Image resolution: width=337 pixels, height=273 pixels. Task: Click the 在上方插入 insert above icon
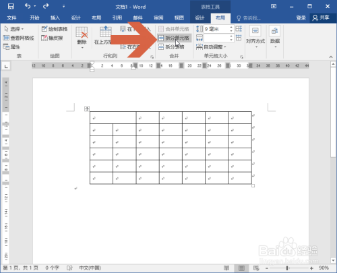pyautogui.click(x=105, y=32)
